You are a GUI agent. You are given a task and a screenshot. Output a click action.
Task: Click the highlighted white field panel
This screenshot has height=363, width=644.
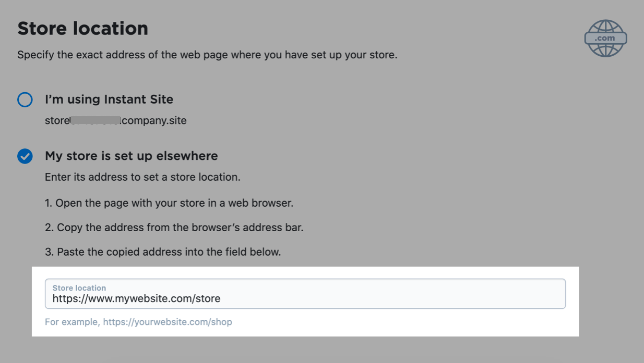click(305, 302)
